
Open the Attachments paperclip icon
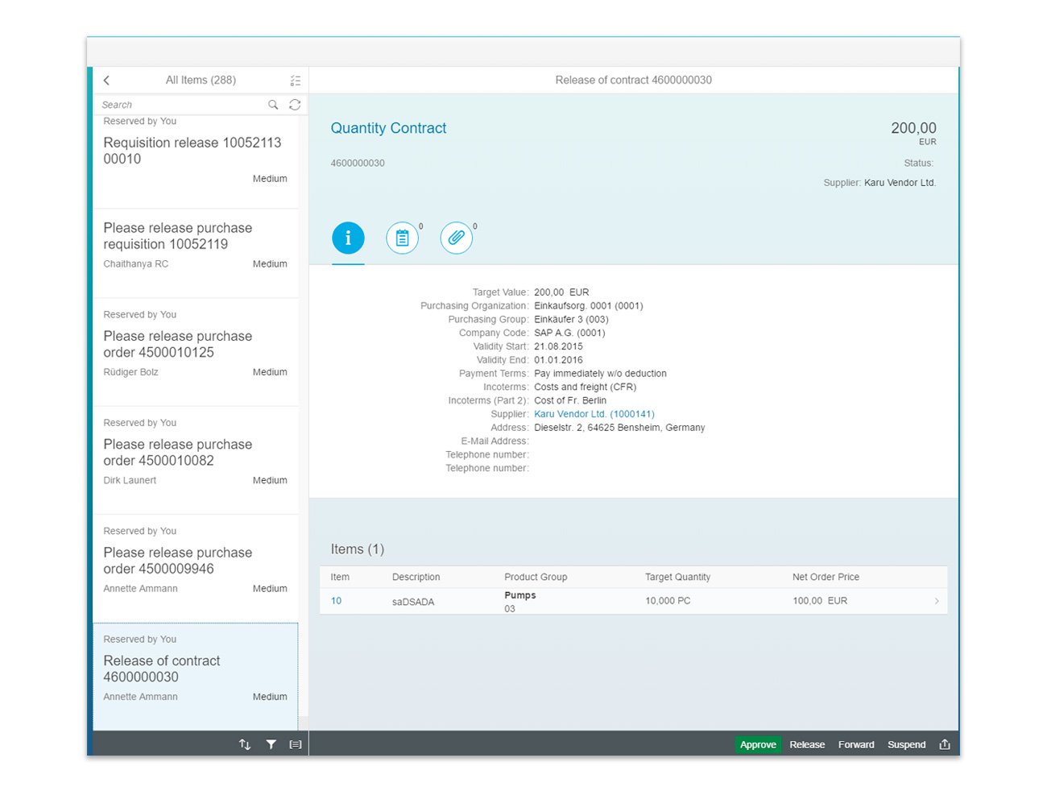[456, 238]
